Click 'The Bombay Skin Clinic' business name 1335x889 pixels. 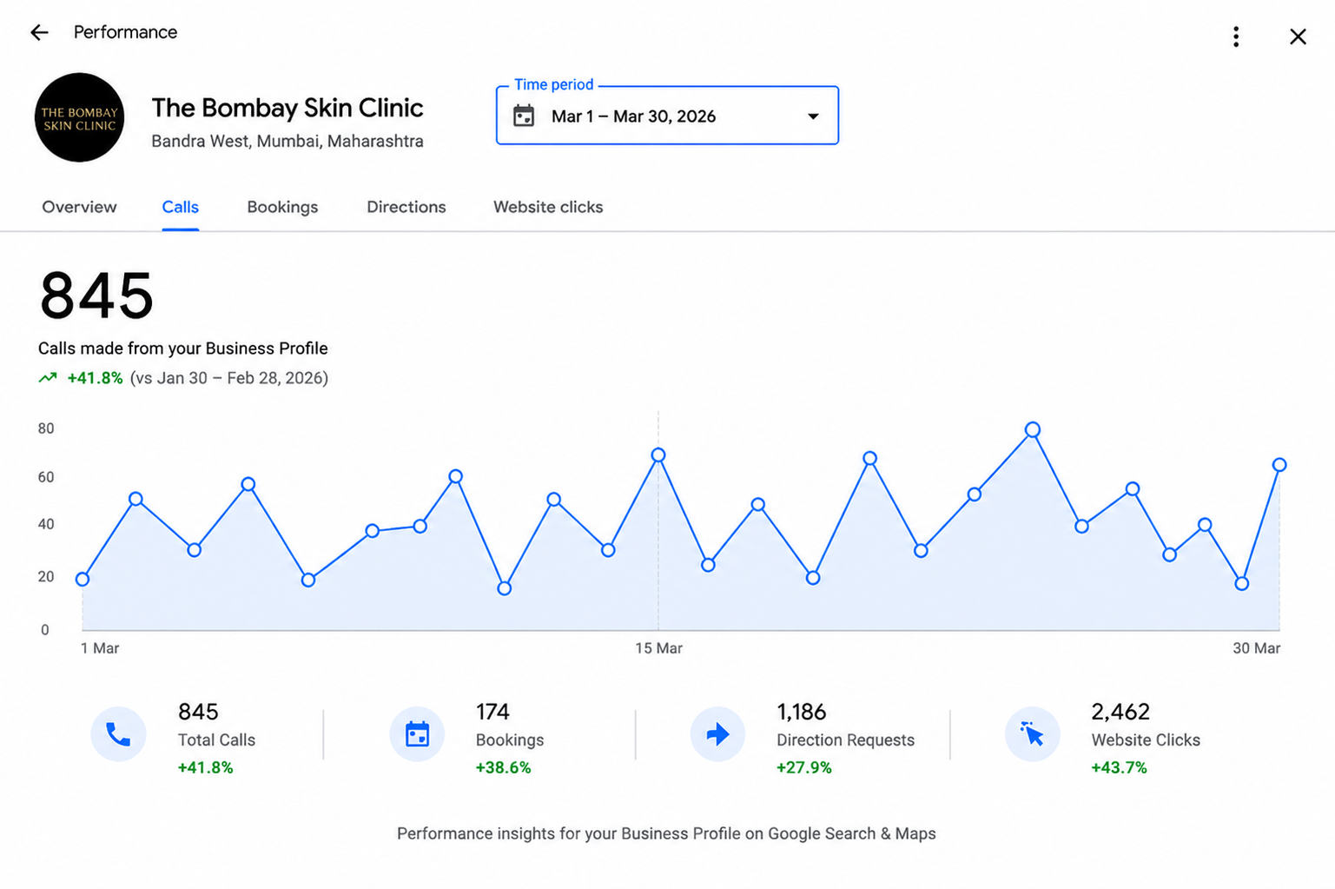(287, 108)
